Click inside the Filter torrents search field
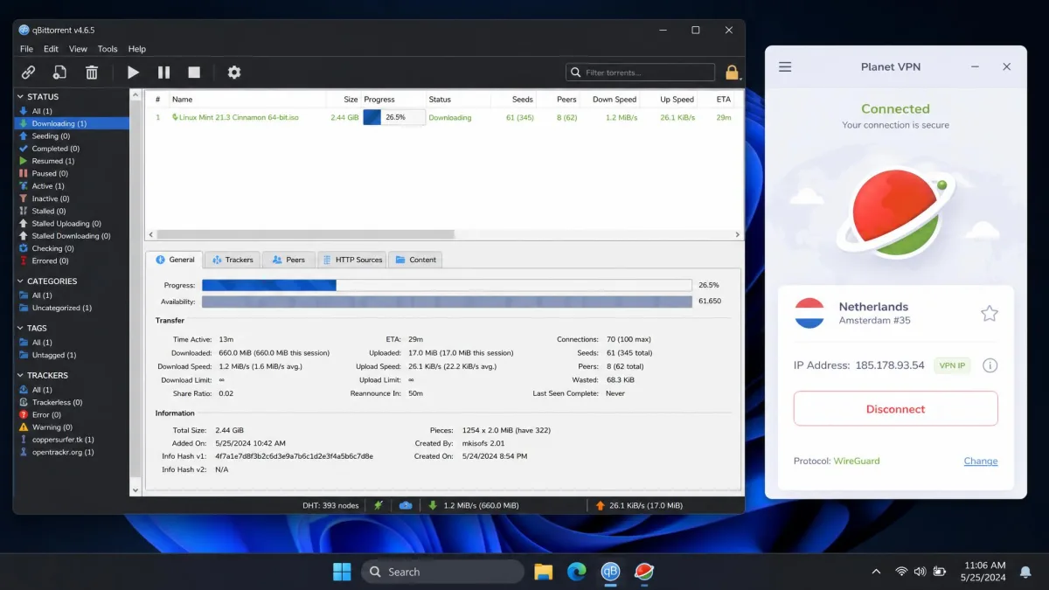 tap(640, 73)
